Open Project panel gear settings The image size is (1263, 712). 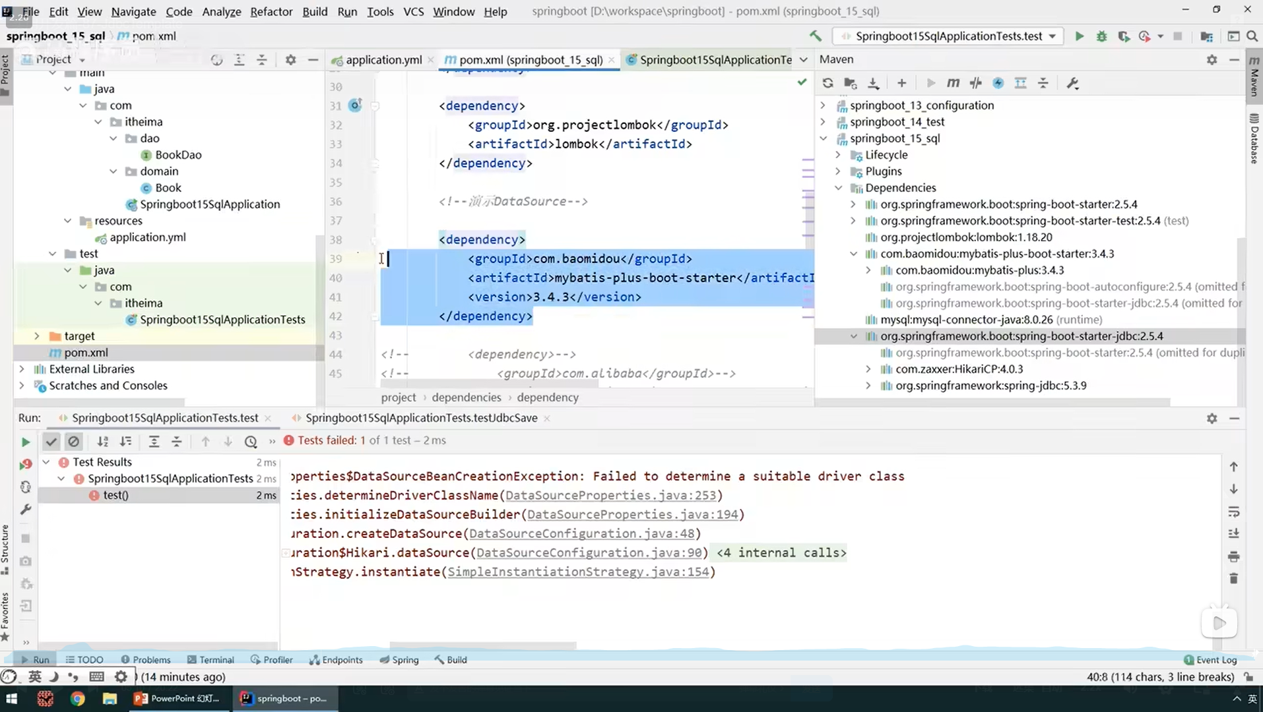click(x=290, y=60)
